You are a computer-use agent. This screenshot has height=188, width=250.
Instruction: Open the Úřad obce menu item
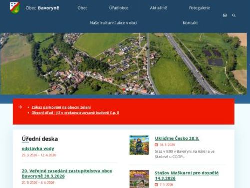coord(119,8)
